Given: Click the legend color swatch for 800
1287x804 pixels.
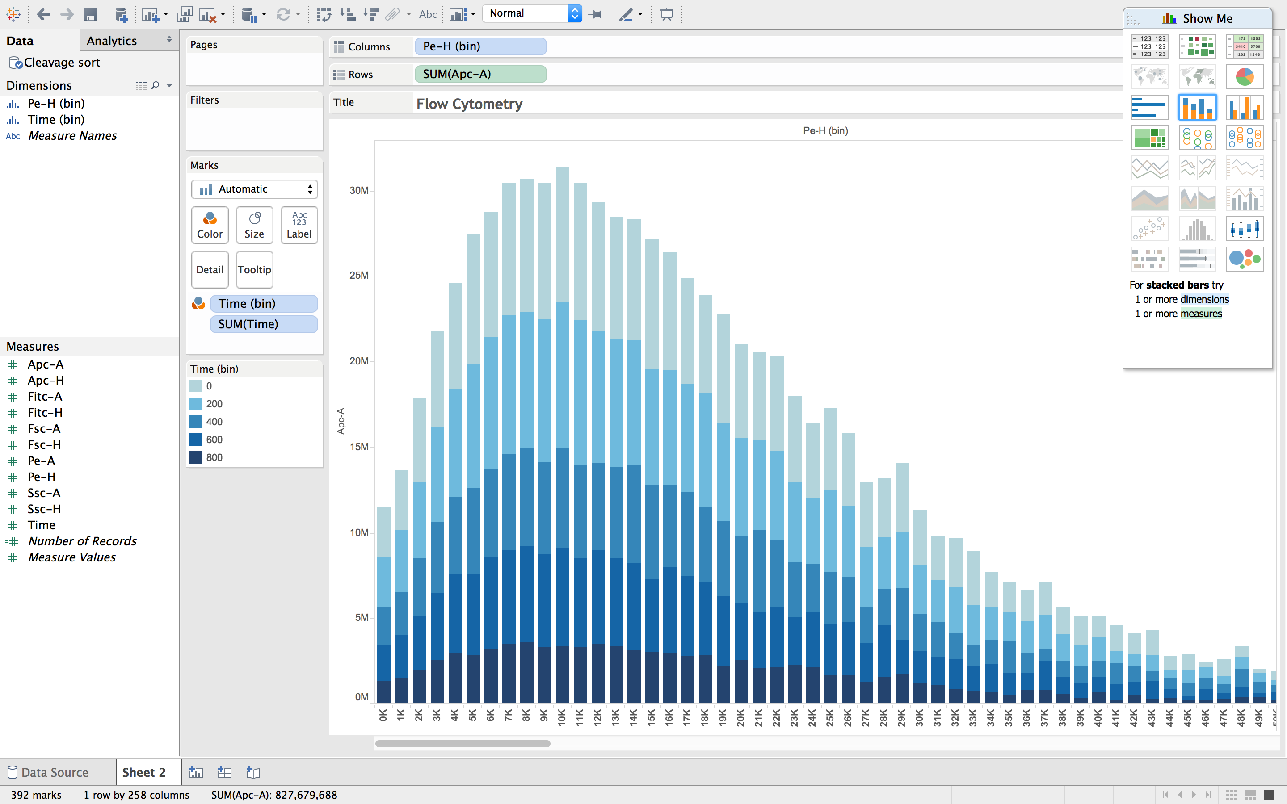Looking at the screenshot, I should [196, 457].
